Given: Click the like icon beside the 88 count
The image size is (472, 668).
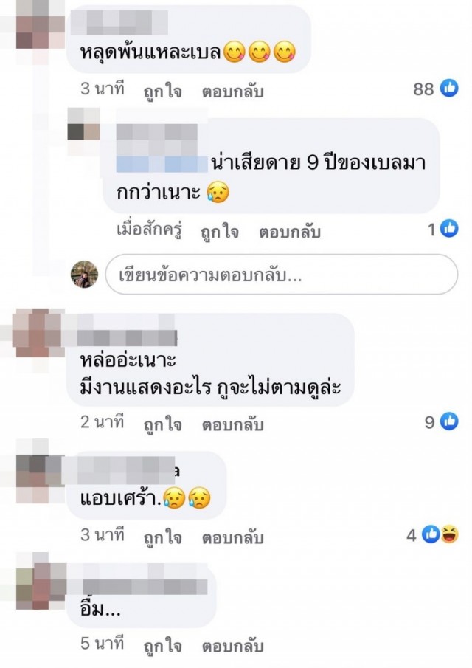Looking at the screenshot, I should pyautogui.click(x=449, y=88).
